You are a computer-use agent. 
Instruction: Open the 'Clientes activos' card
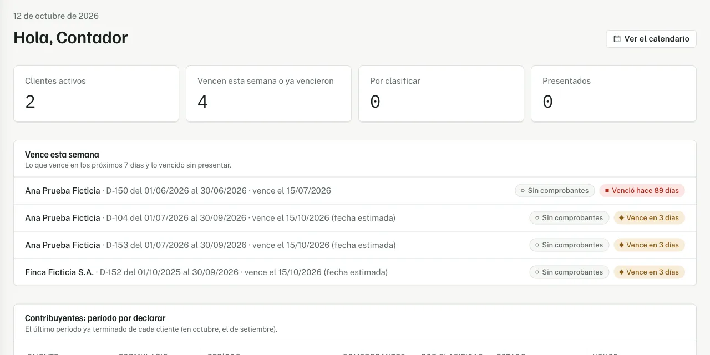point(96,94)
